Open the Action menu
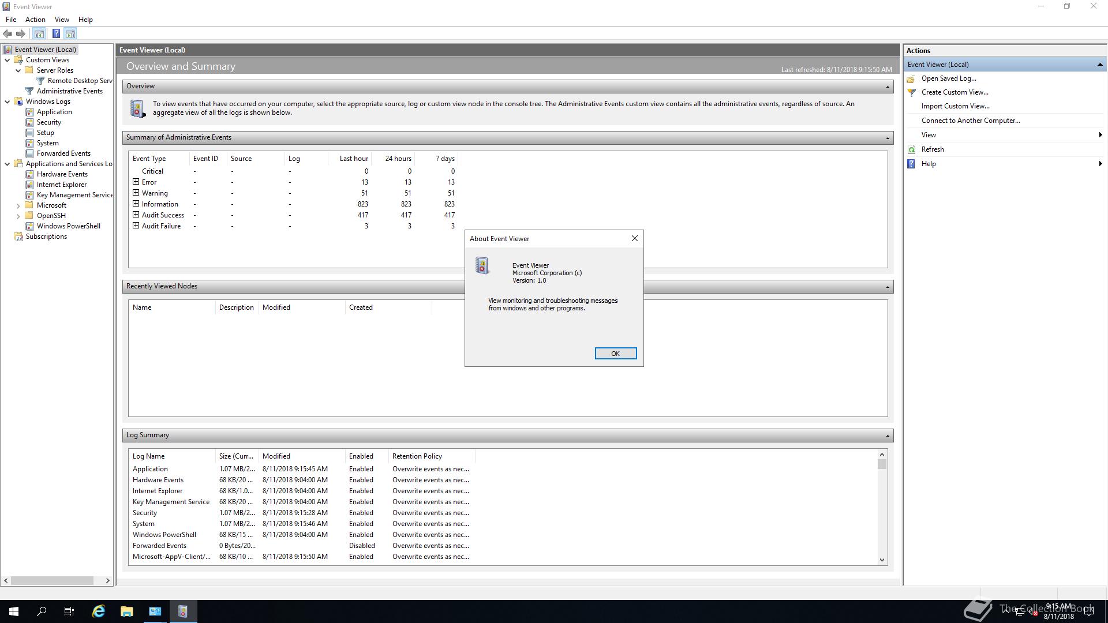The height and width of the screenshot is (623, 1108). (35, 20)
